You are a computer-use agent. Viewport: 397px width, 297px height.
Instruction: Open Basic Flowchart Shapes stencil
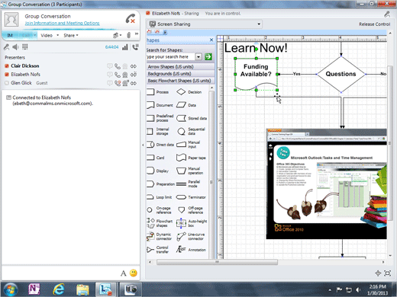[x=180, y=81]
